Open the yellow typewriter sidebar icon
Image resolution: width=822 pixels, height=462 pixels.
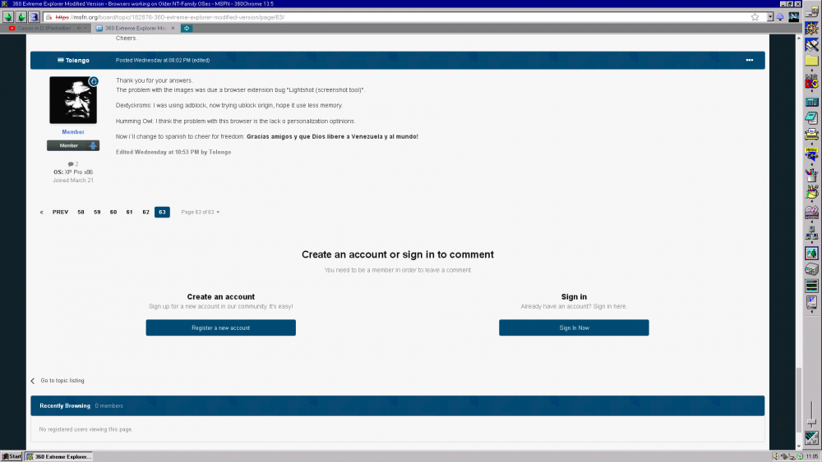pos(811,135)
